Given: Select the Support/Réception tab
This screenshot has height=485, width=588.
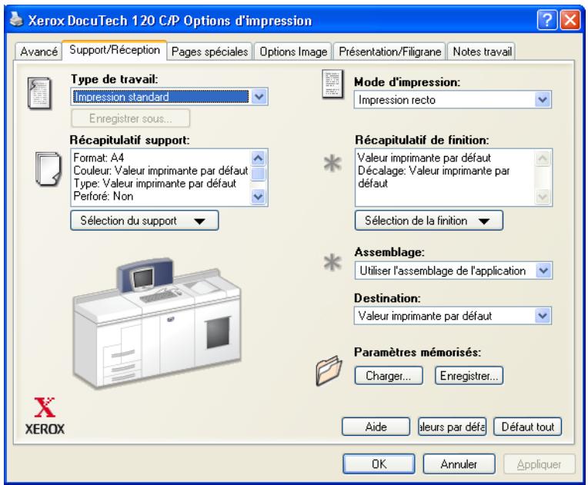Looking at the screenshot, I should pos(115,50).
